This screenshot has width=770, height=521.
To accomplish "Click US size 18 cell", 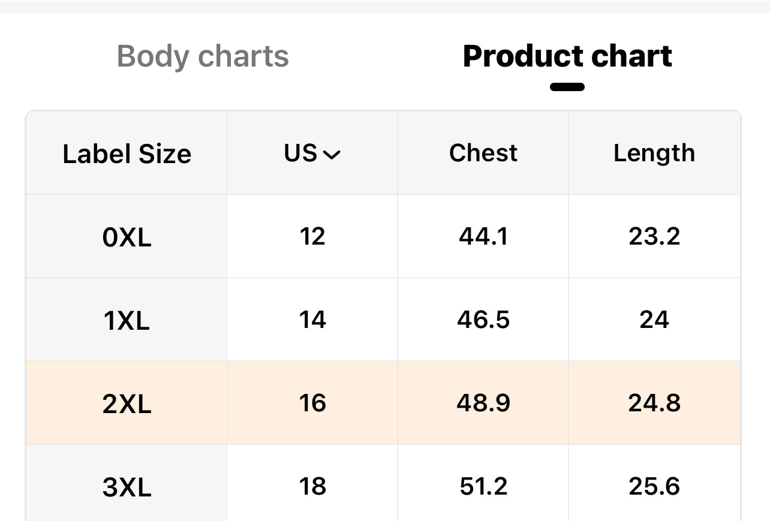I will point(312,486).
